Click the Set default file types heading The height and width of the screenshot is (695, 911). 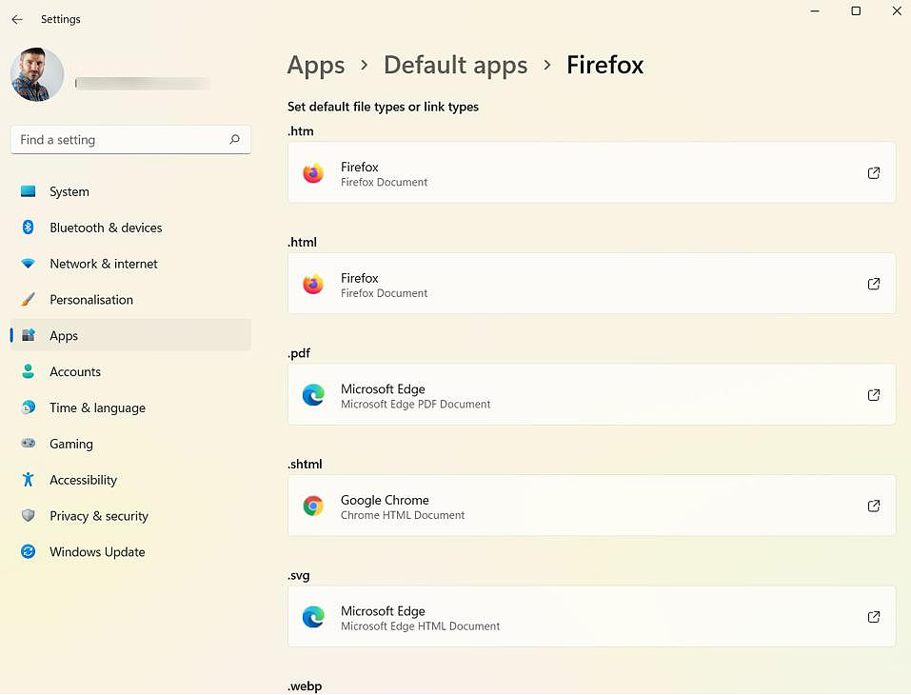[x=383, y=107]
